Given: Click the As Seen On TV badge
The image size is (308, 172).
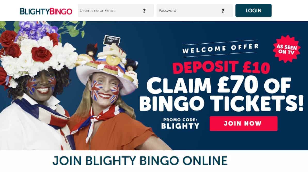Looking at the screenshot, I should pyautogui.click(x=287, y=49).
